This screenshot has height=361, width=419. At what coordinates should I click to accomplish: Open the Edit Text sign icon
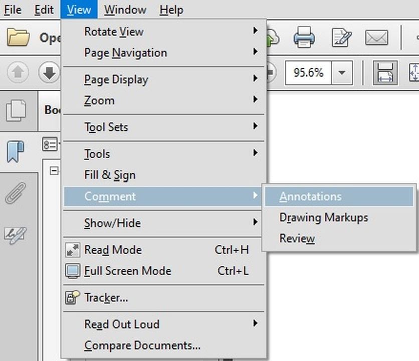point(342,38)
